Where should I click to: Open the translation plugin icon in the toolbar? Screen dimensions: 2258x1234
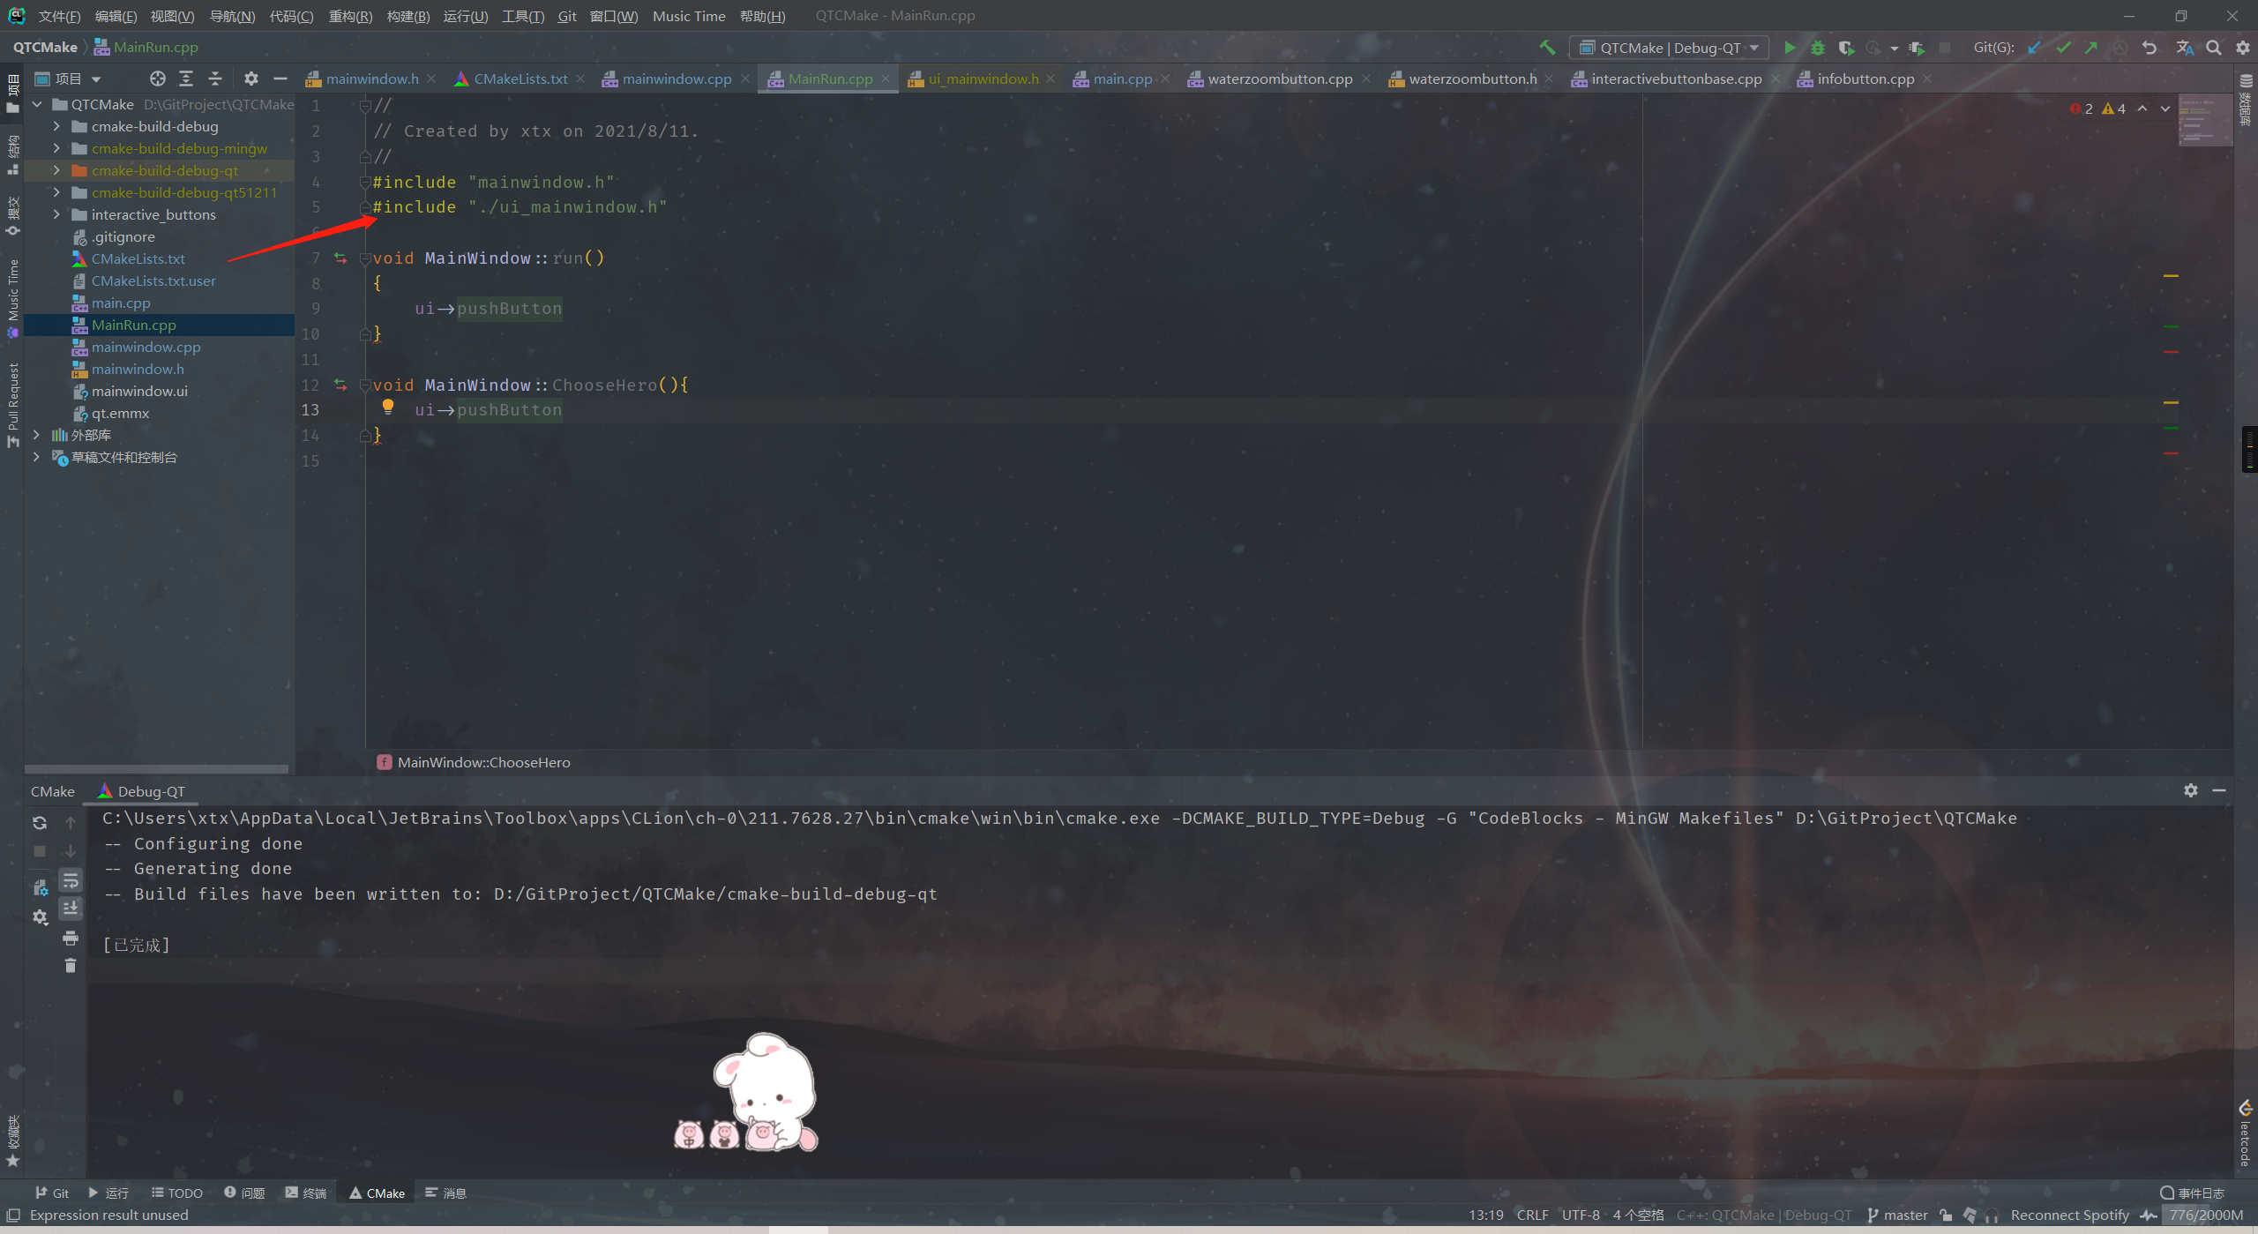(2184, 48)
